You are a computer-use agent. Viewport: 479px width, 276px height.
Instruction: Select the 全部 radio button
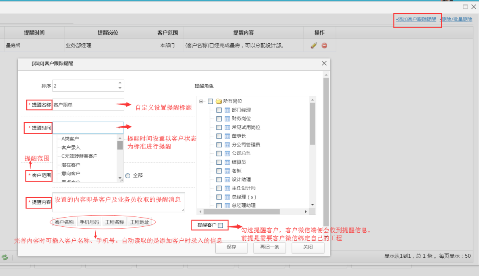[128, 176]
